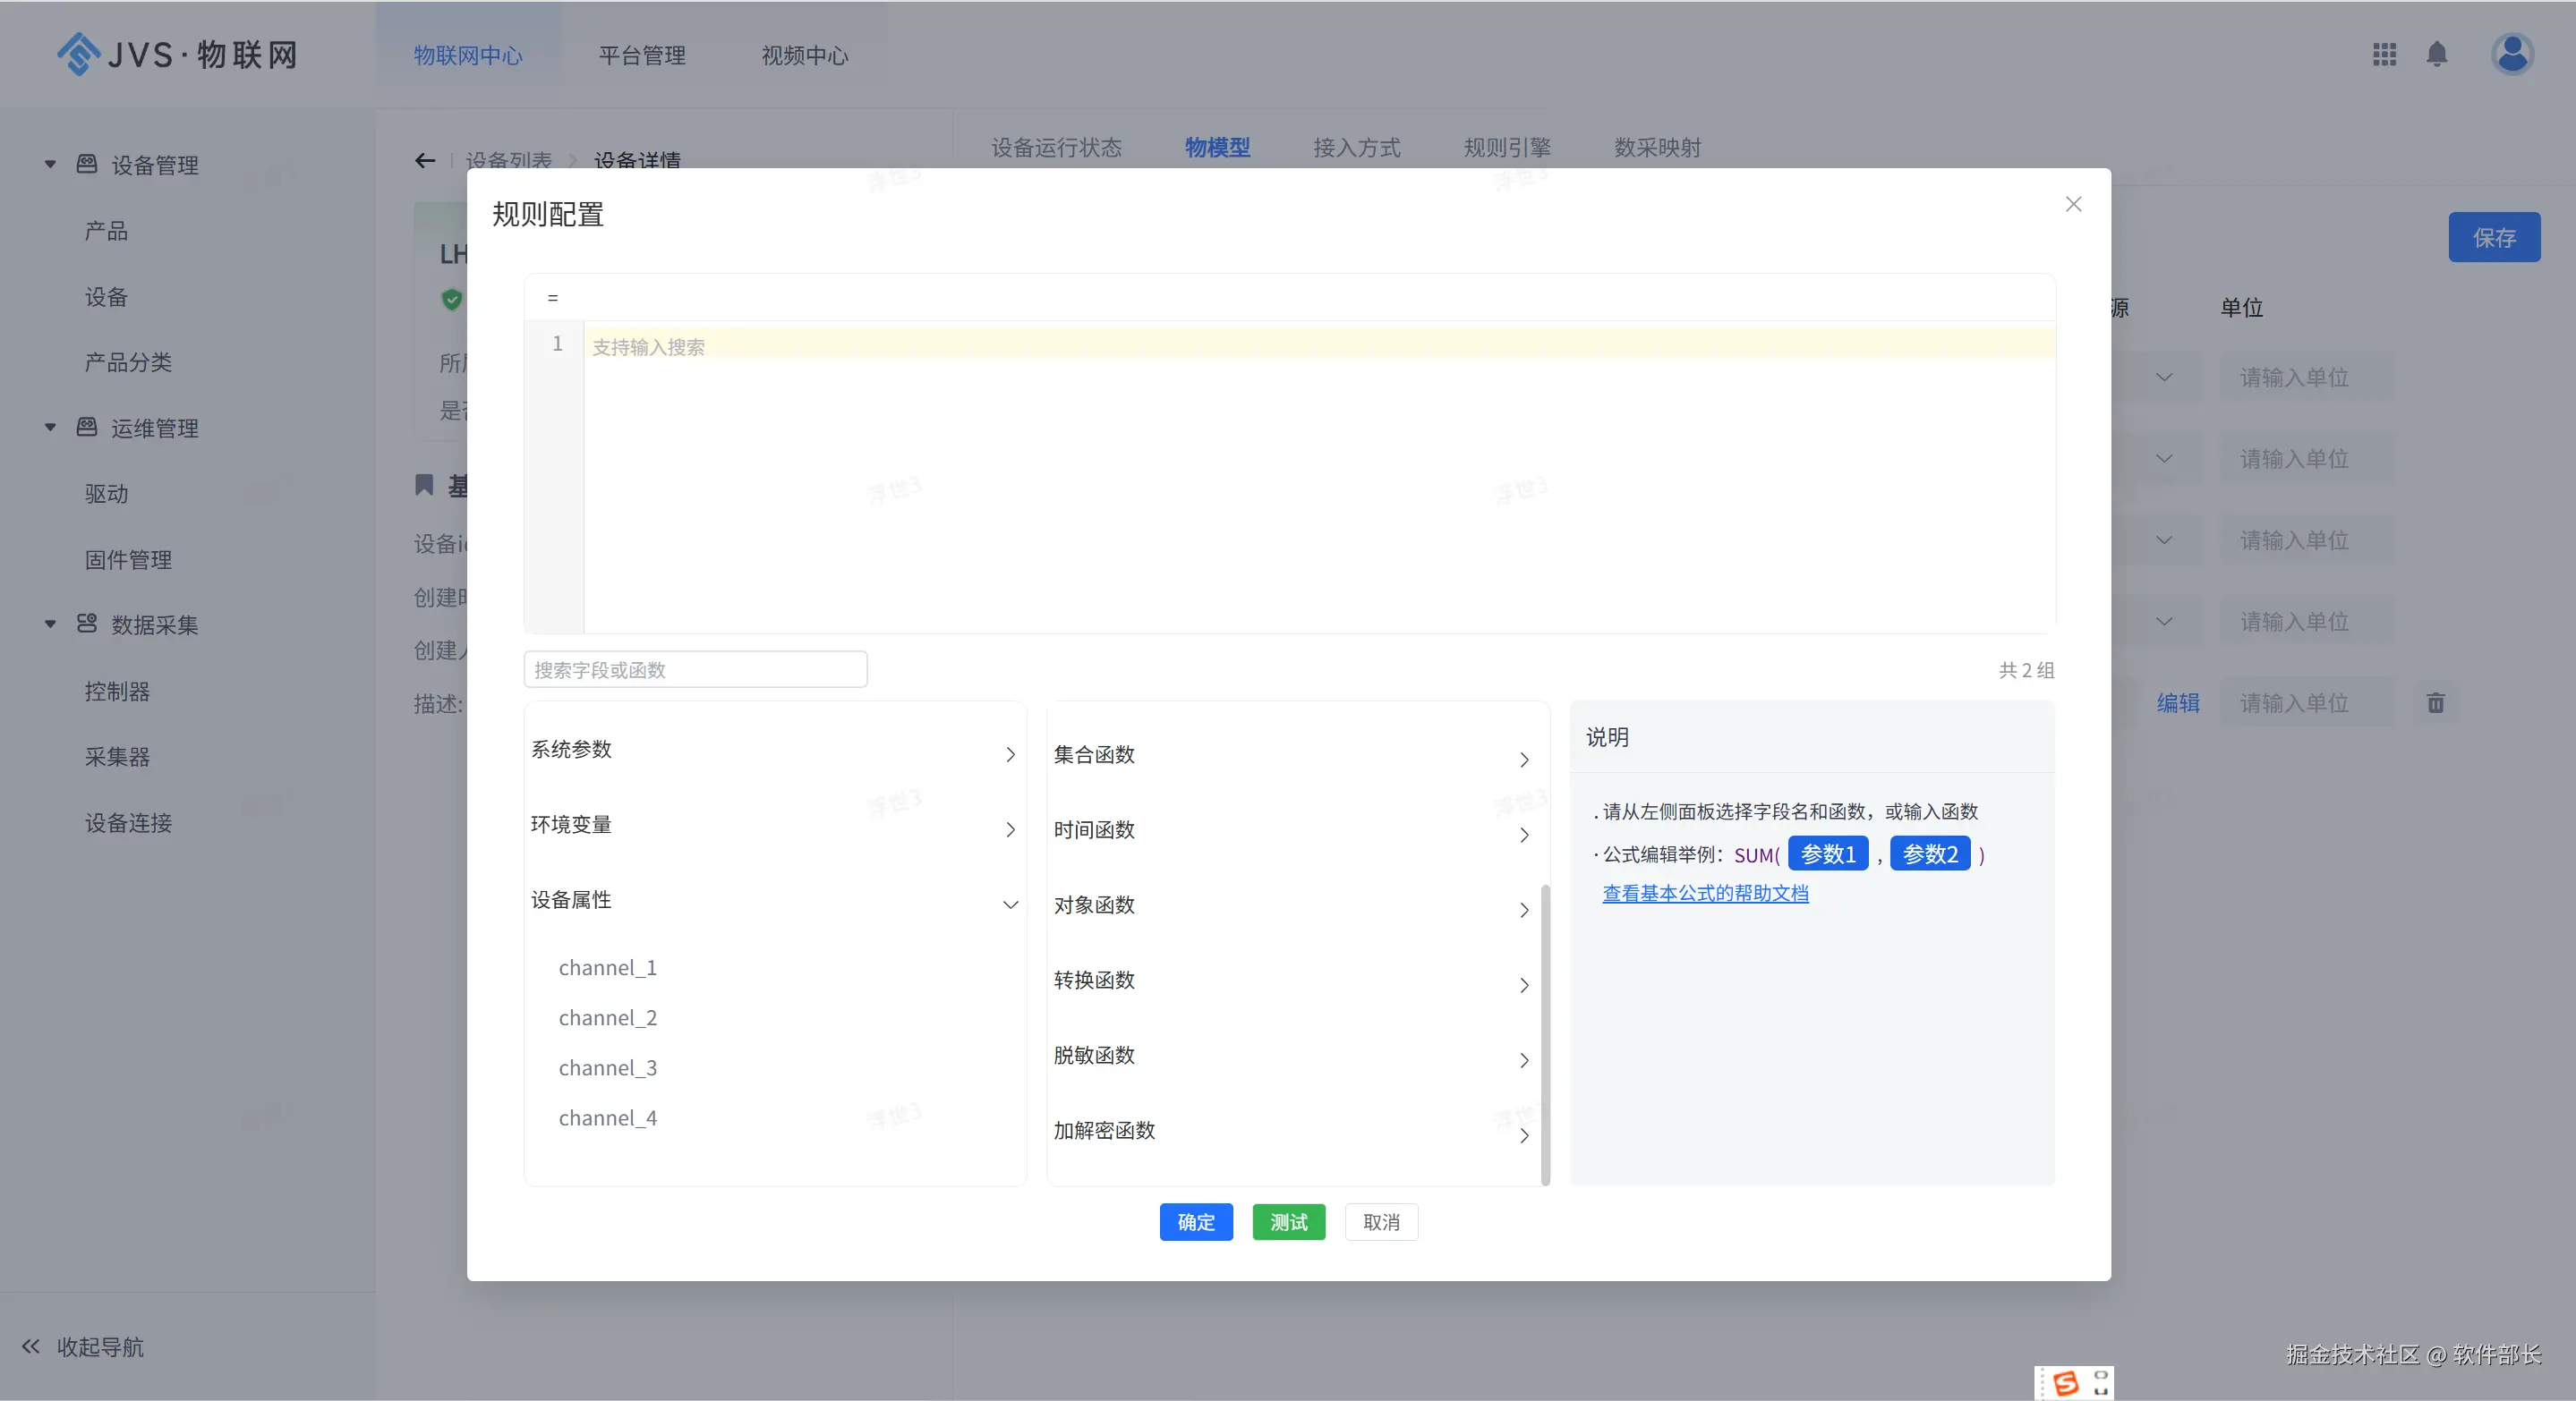2576x1401 pixels.
Task: Click the 收起导航 collapse icon
Action: (x=31, y=1346)
